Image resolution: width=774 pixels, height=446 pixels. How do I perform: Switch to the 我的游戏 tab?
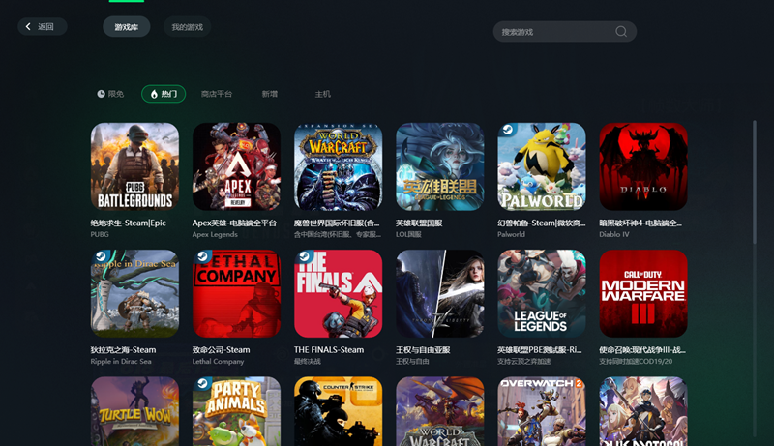click(x=187, y=27)
